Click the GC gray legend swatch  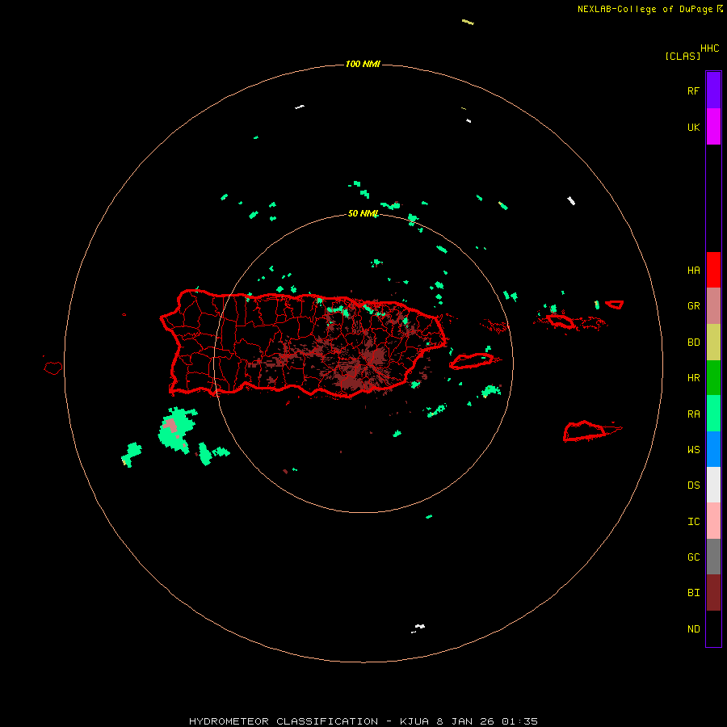pyautogui.click(x=713, y=557)
